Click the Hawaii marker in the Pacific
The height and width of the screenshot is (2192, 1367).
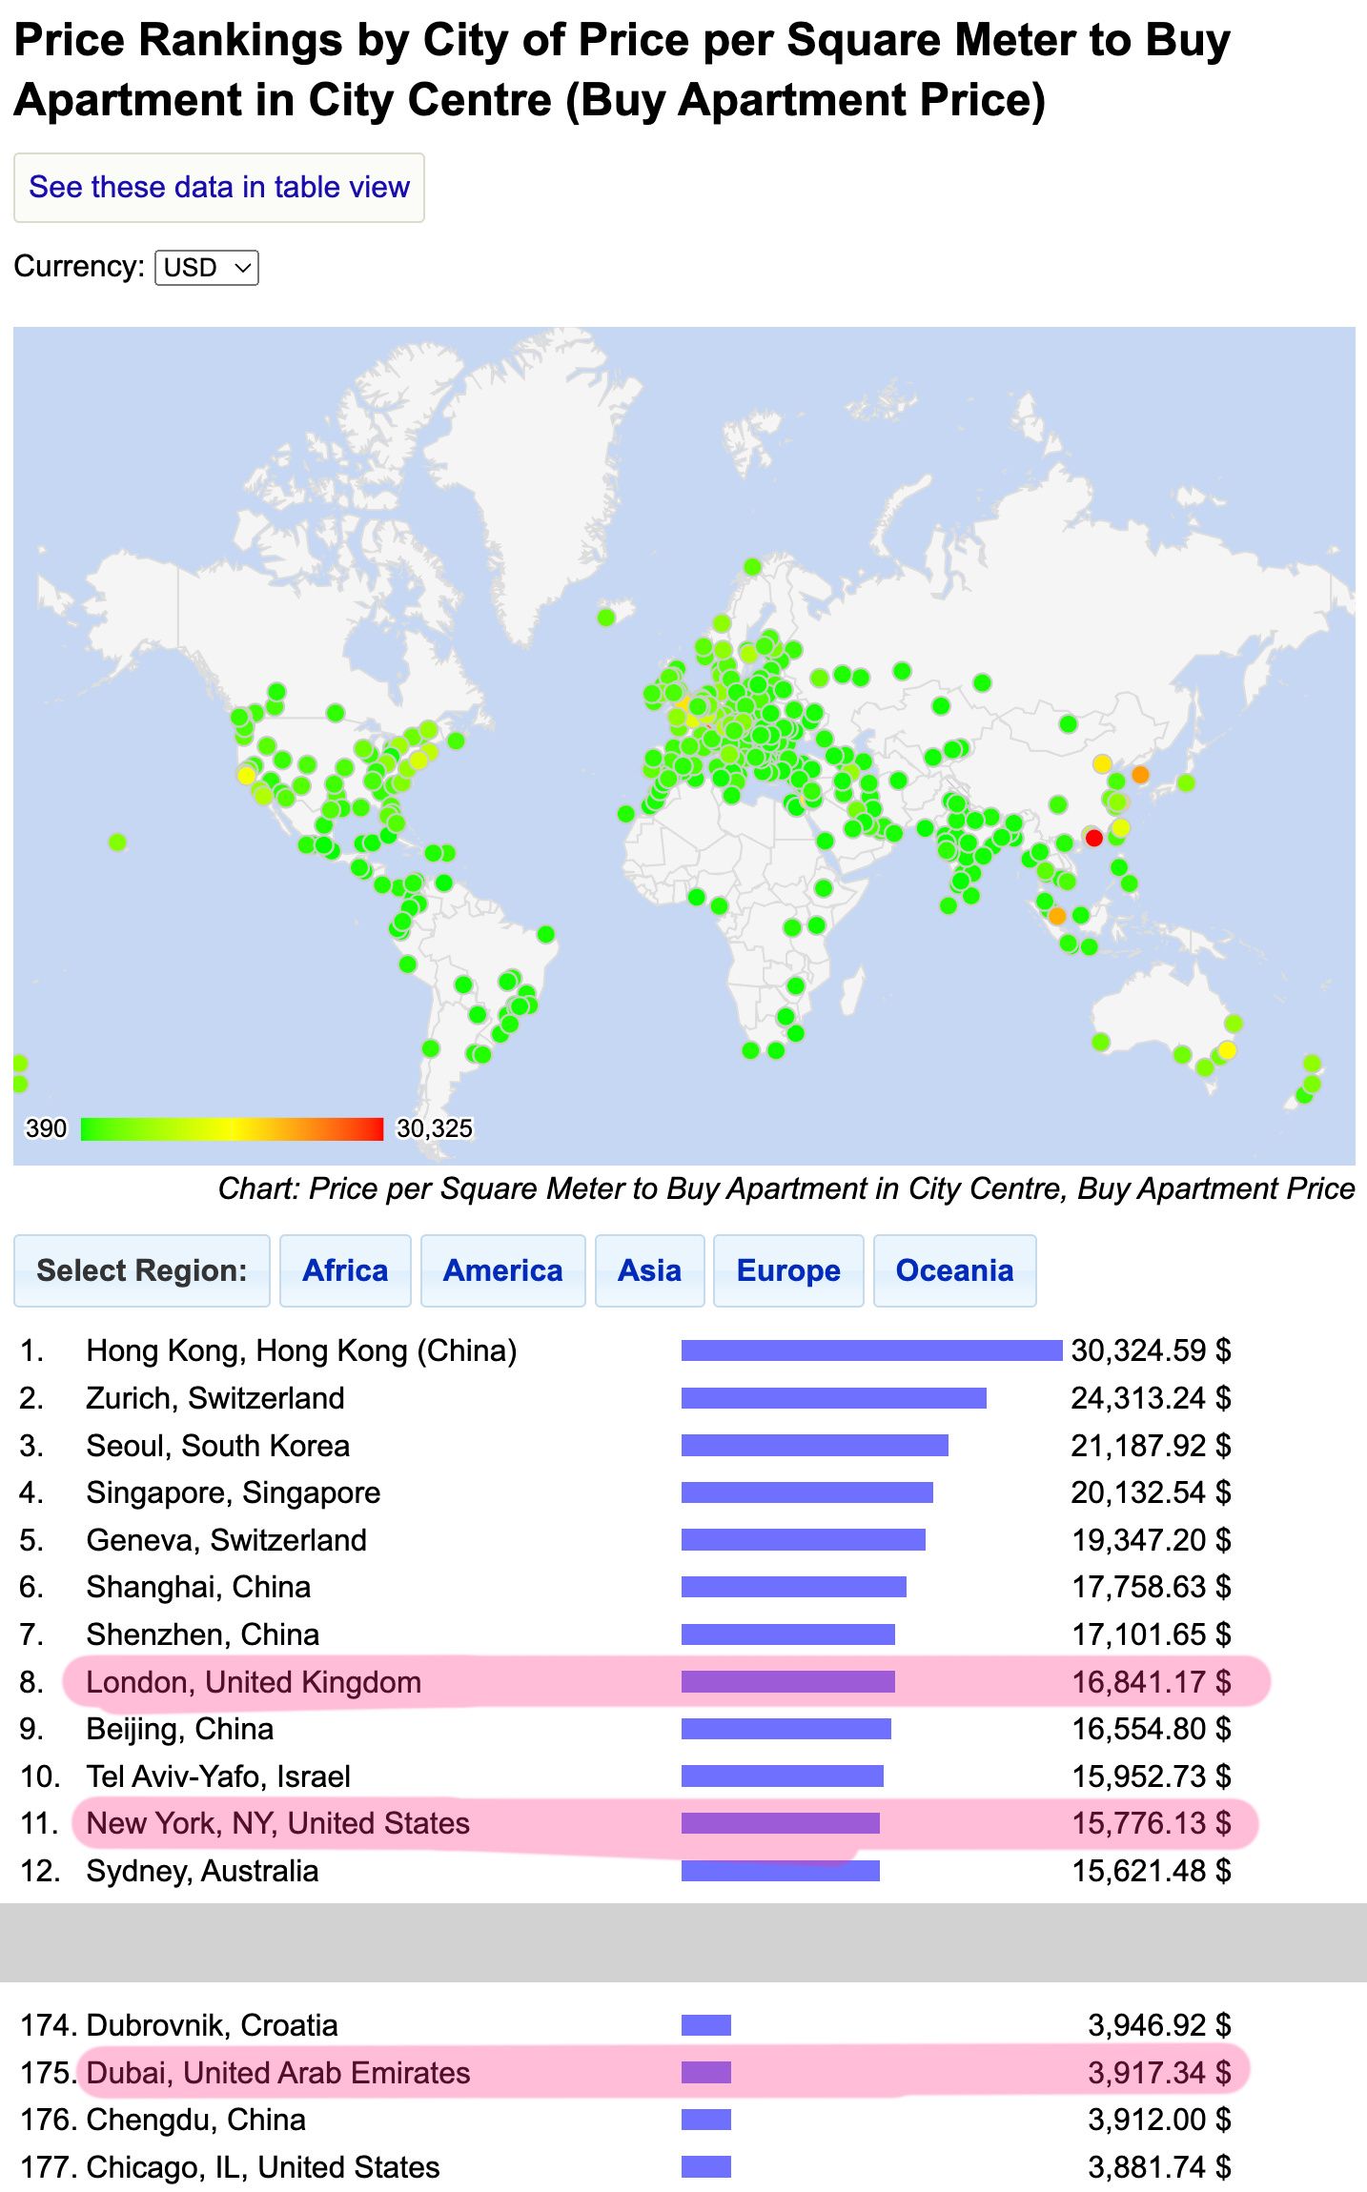coord(117,842)
